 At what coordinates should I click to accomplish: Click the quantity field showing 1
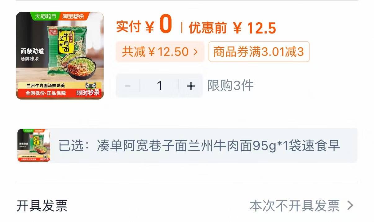tap(159, 86)
